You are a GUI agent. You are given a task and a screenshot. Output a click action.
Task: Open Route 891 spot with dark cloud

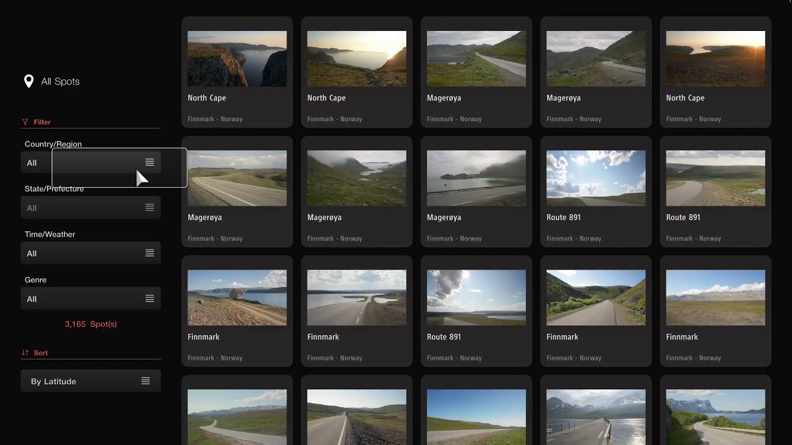476,311
